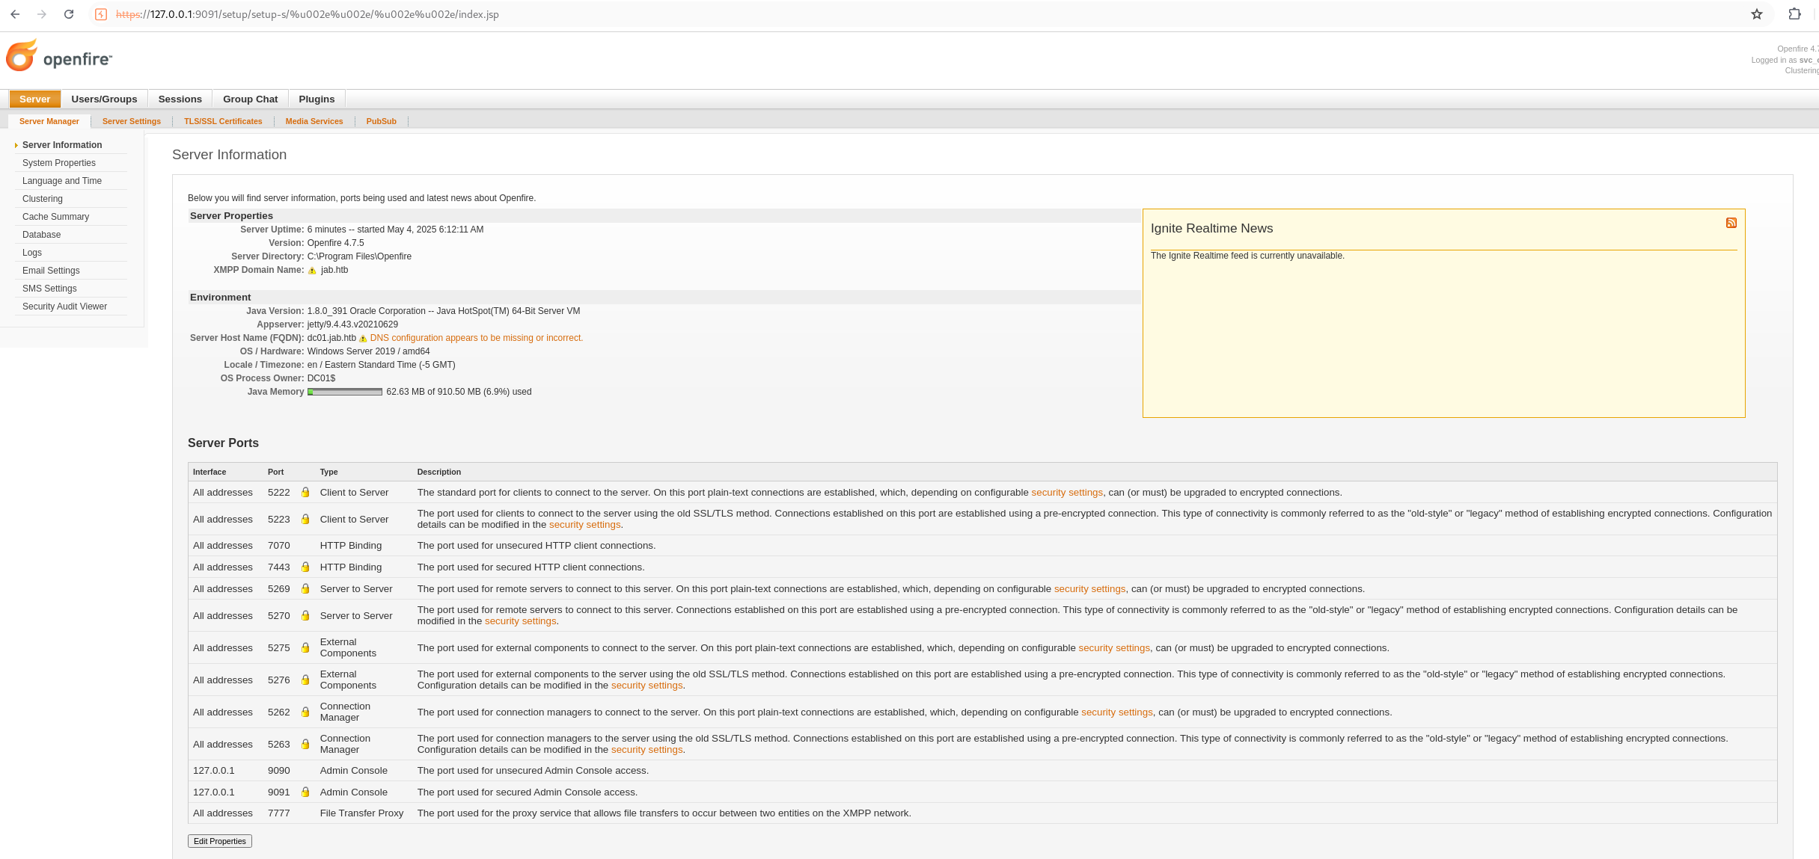Click the lock icon next to port 5222
Image resolution: width=1819 pixels, height=859 pixels.
pyautogui.click(x=305, y=493)
